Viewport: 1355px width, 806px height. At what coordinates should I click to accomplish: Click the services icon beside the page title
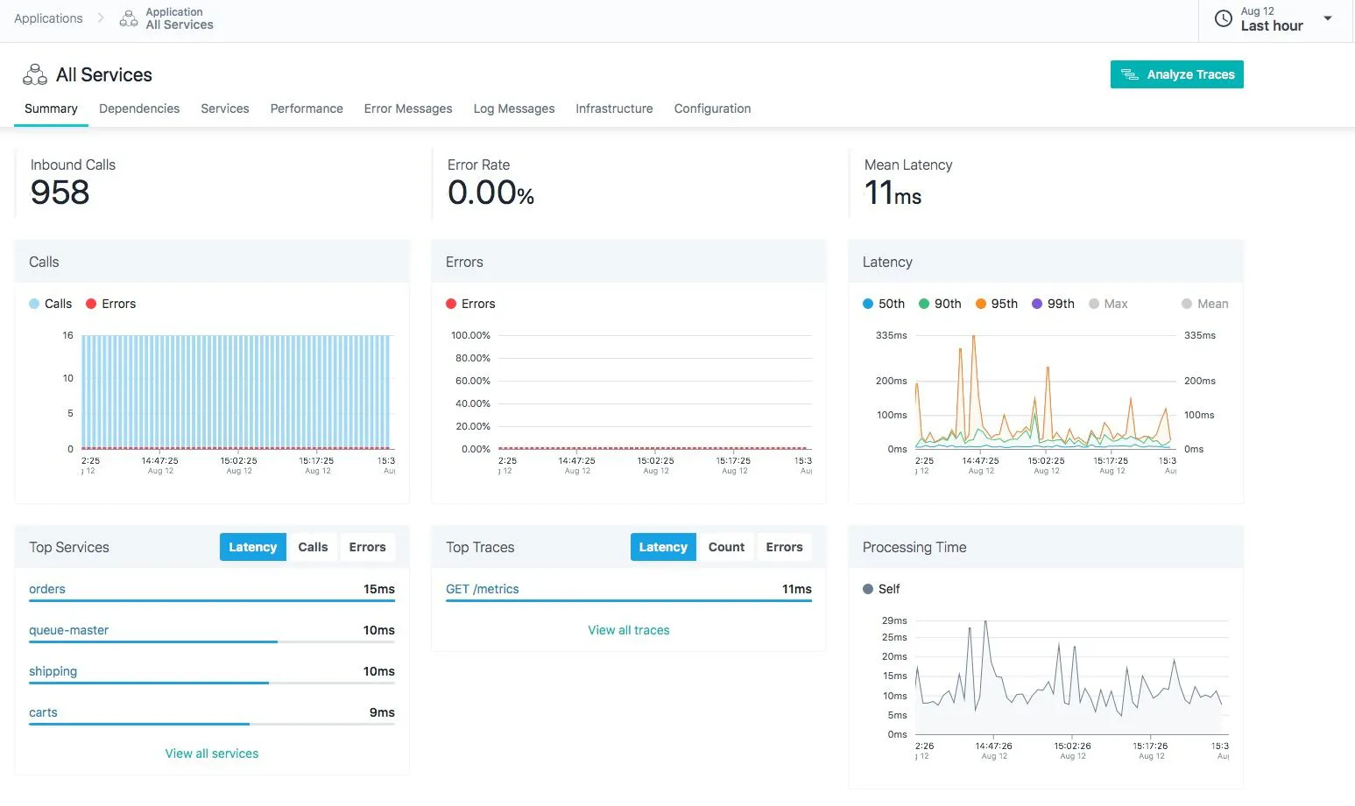pyautogui.click(x=35, y=75)
